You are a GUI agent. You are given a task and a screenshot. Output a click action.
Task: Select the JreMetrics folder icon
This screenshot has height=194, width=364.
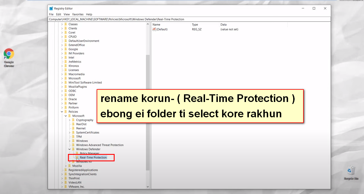66,62
